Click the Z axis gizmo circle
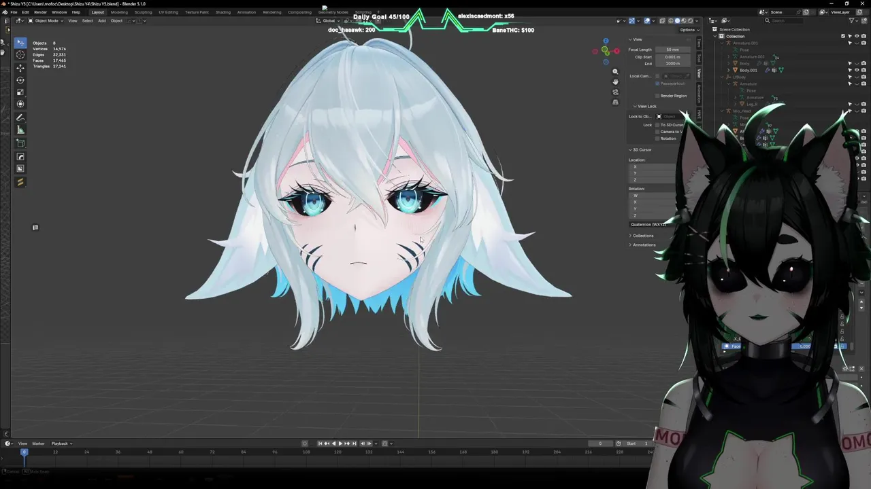The height and width of the screenshot is (489, 871). click(x=606, y=41)
